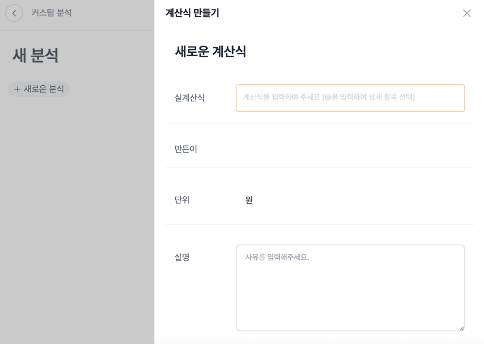Click the 새로운 계산식 heading
484x344 pixels.
click(210, 51)
